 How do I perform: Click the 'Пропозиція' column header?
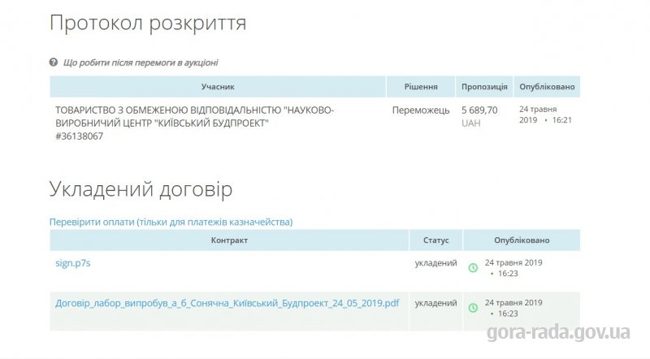(484, 87)
